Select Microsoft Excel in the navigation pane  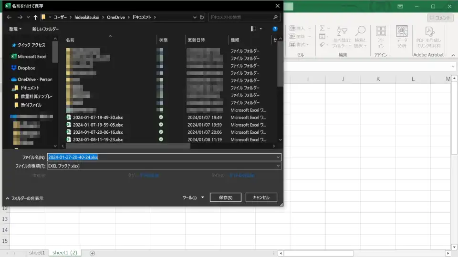pyautogui.click(x=31, y=57)
